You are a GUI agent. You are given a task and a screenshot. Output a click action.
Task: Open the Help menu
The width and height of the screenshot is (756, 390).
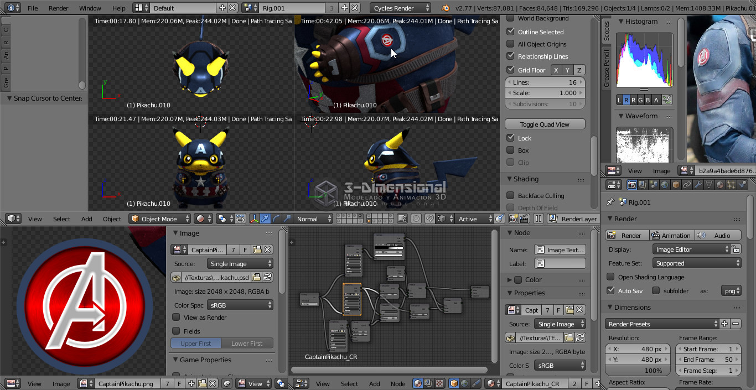[119, 8]
